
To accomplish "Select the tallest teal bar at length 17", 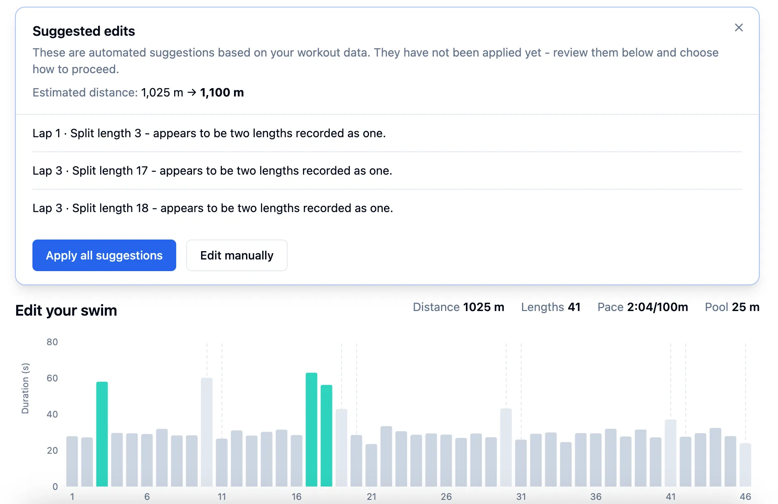I will coord(311,430).
